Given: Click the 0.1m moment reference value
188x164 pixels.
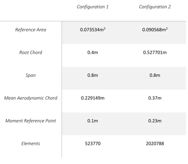Looking at the screenshot, I should 93,121.
